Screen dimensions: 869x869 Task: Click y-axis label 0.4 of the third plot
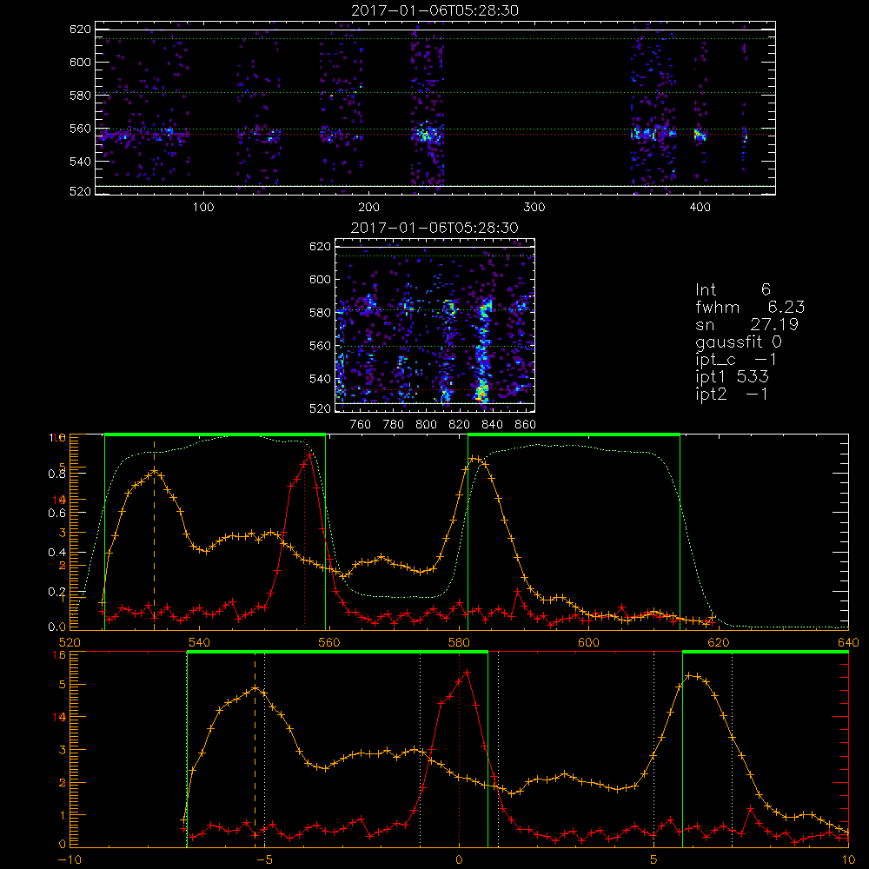click(57, 553)
